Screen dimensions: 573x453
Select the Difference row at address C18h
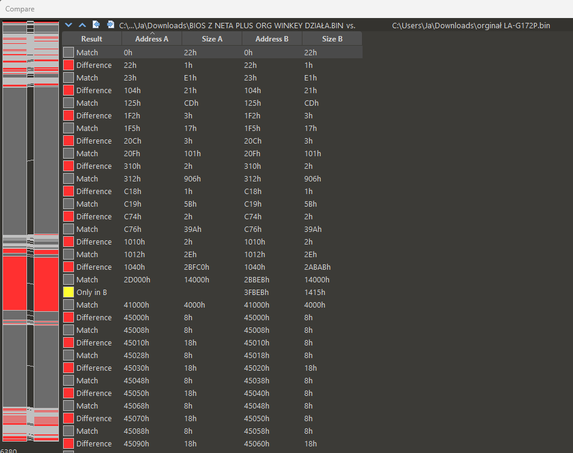pos(212,191)
